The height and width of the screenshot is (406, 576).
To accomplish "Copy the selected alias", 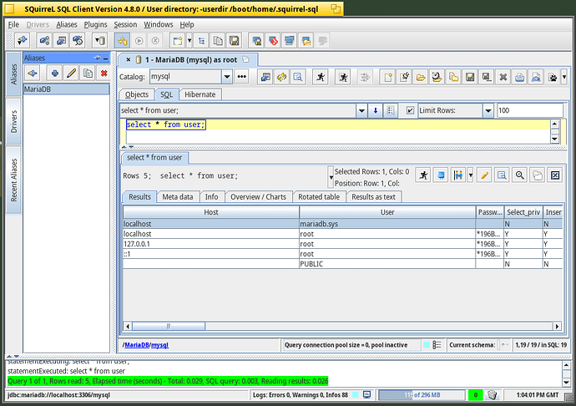I will 88,74.
